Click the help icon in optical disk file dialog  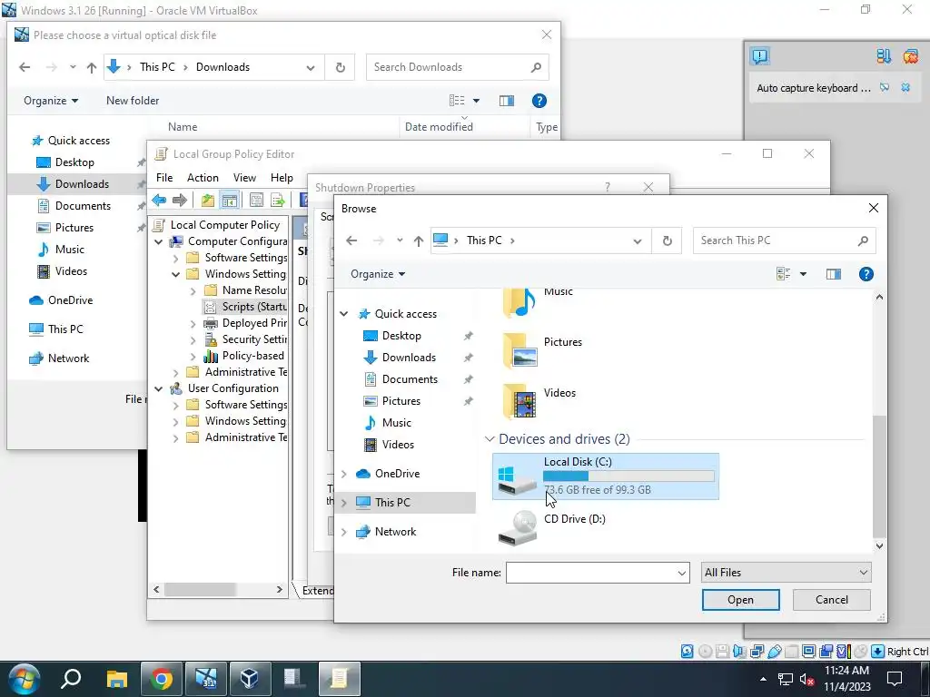tap(539, 101)
